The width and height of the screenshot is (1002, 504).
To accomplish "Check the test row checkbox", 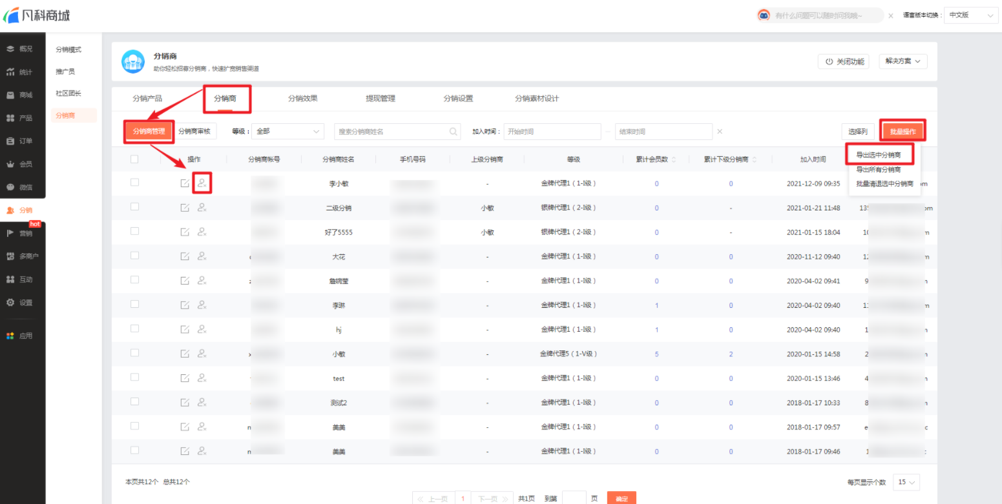I will (134, 378).
